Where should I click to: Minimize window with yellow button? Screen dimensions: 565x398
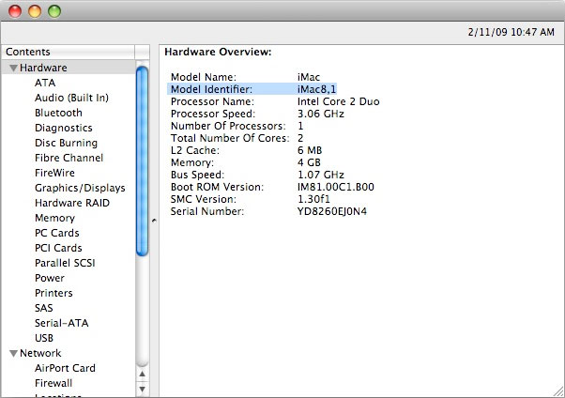click(35, 11)
